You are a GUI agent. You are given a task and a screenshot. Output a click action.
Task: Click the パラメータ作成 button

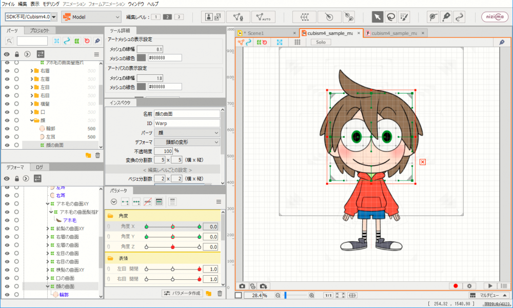[182, 293]
